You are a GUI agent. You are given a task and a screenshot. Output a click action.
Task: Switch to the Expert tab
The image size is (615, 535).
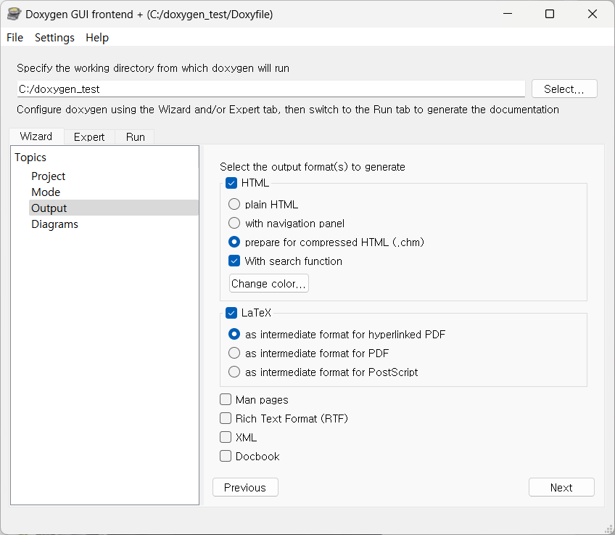point(89,137)
